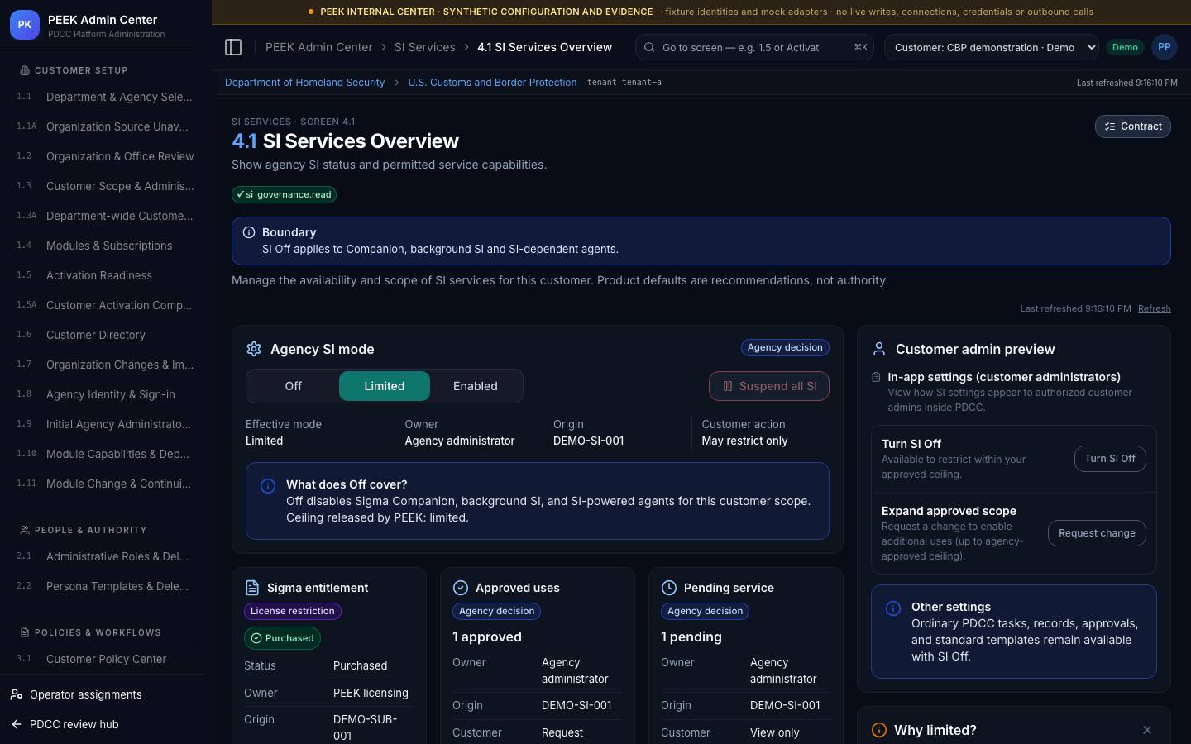
Task: Click the Other settings info icon
Action: point(893,608)
